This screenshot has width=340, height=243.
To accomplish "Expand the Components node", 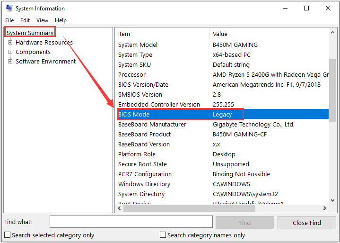I will 10,52.
